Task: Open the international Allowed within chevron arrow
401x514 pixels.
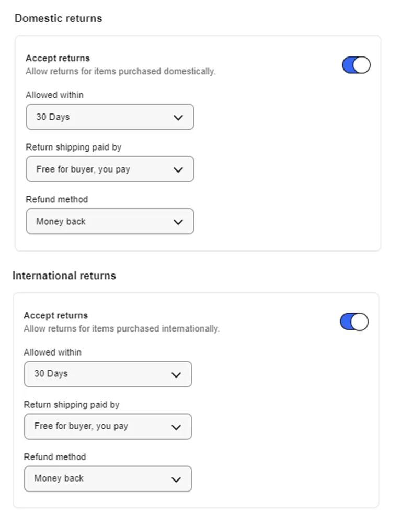Action: point(176,374)
